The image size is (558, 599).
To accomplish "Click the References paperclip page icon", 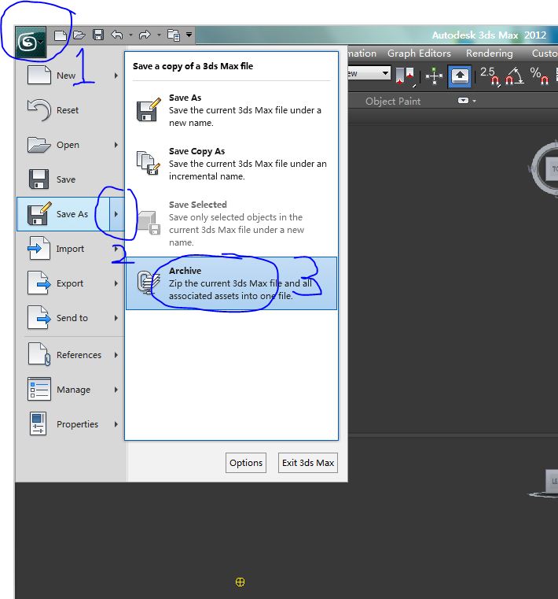I will point(39,354).
